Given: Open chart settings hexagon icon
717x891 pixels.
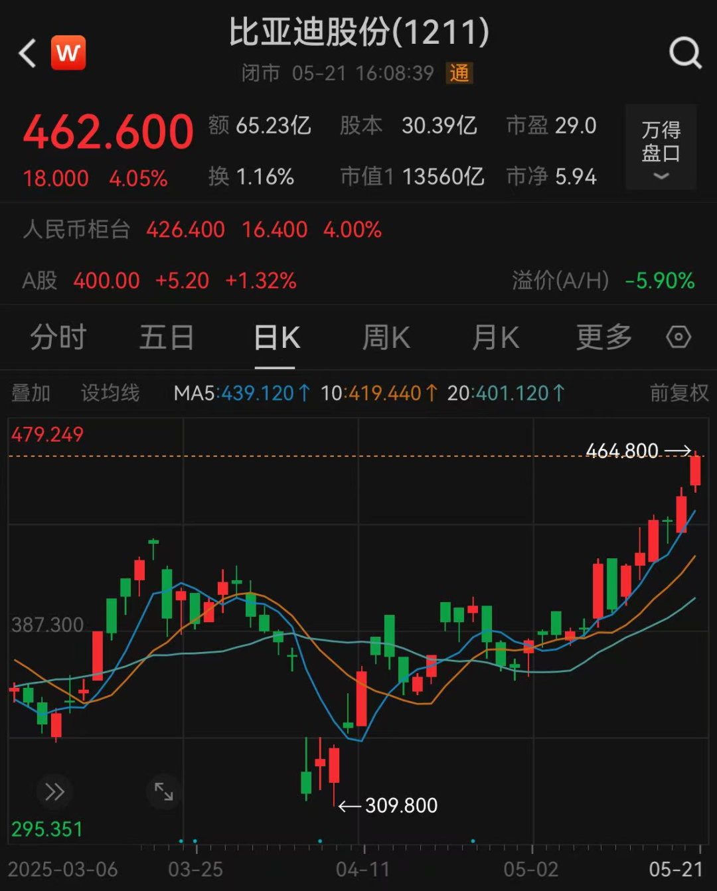Looking at the screenshot, I should coord(678,337).
